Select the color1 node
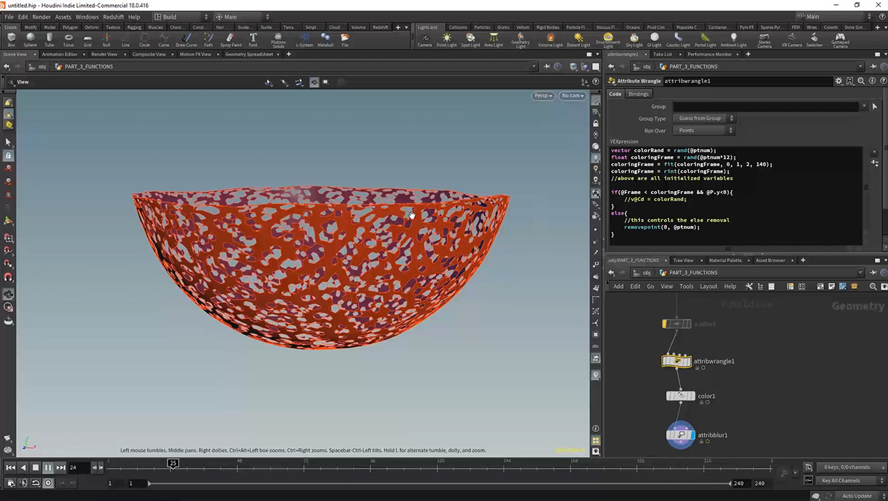Image resolution: width=888 pixels, height=501 pixels. (680, 396)
